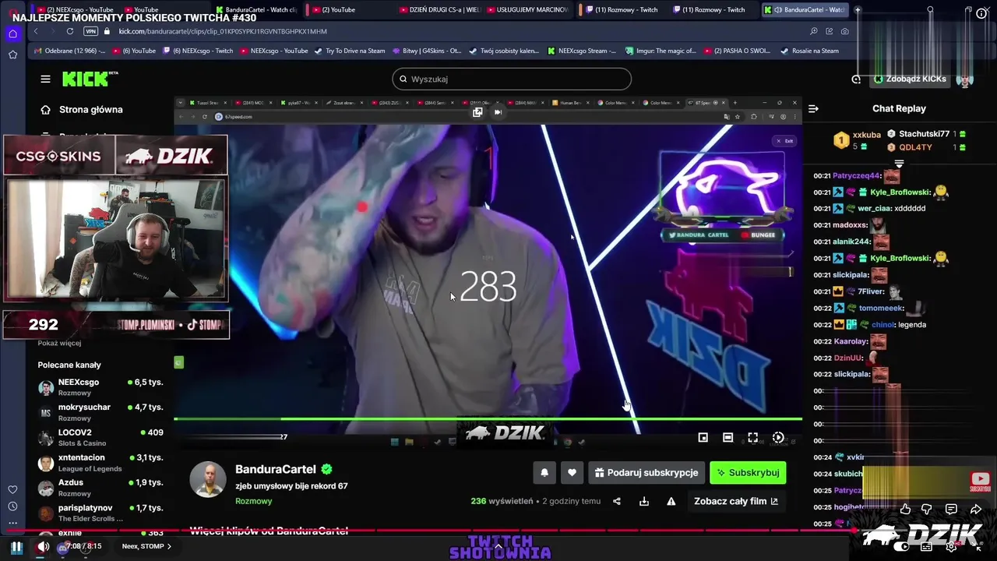Click BanduraCartel streamer avatar
Viewport: 997px width, 561px height.
pos(207,479)
